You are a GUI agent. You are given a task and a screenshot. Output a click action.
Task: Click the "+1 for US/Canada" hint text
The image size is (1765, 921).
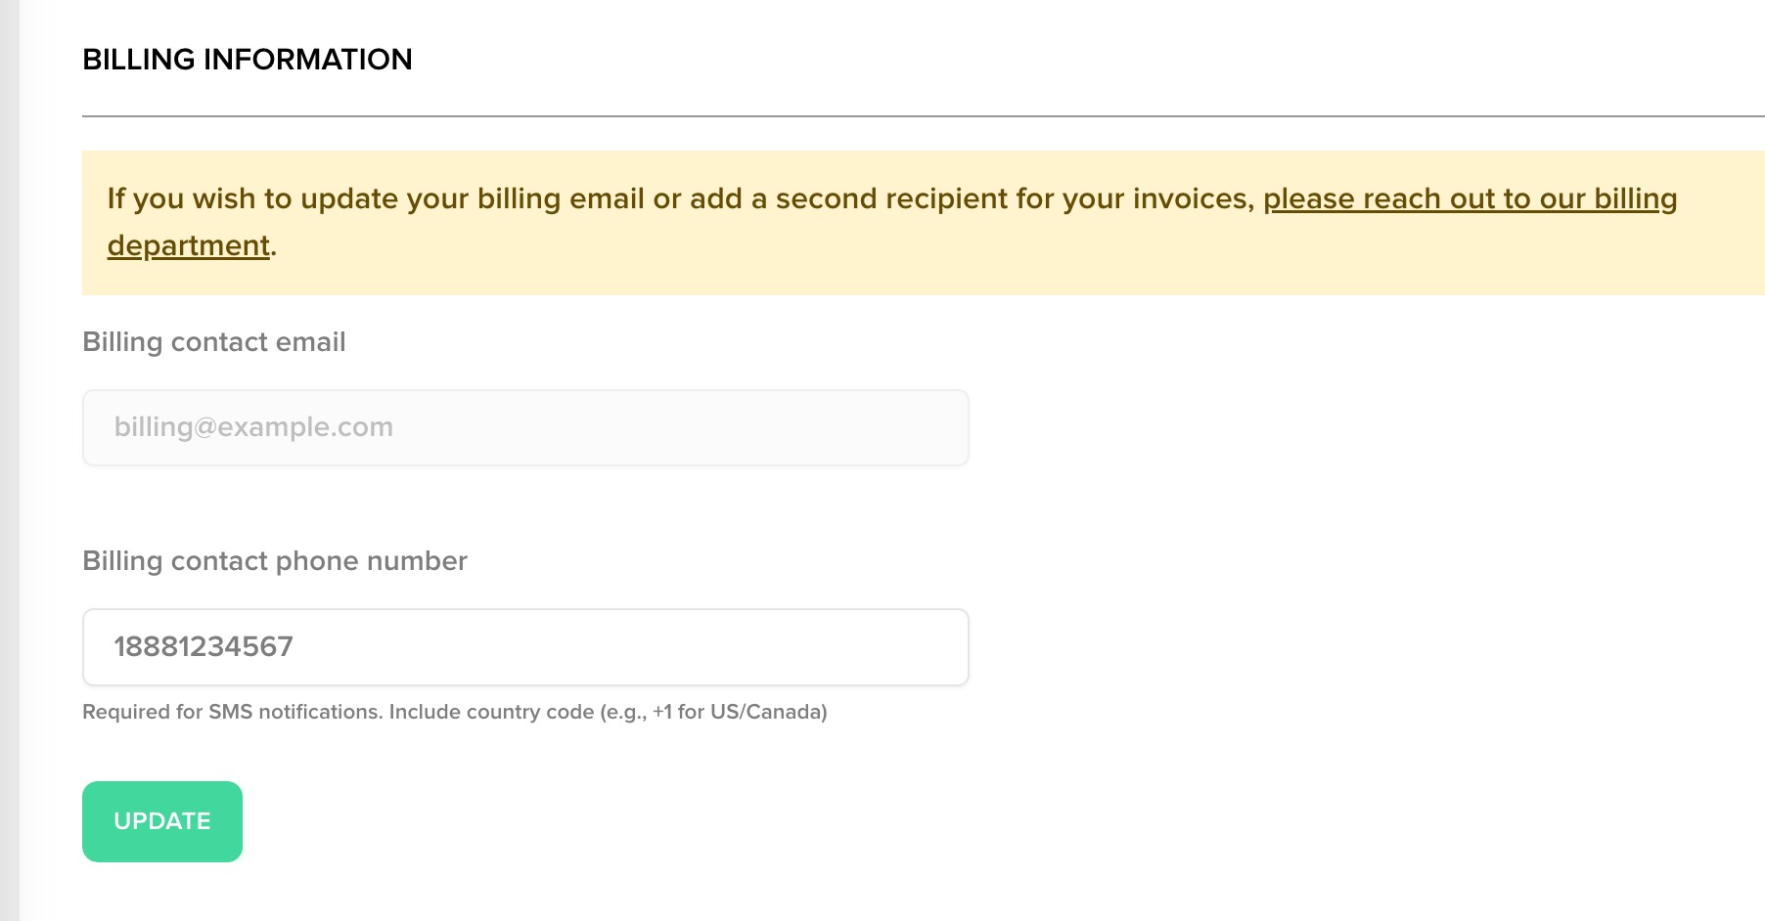(x=739, y=712)
